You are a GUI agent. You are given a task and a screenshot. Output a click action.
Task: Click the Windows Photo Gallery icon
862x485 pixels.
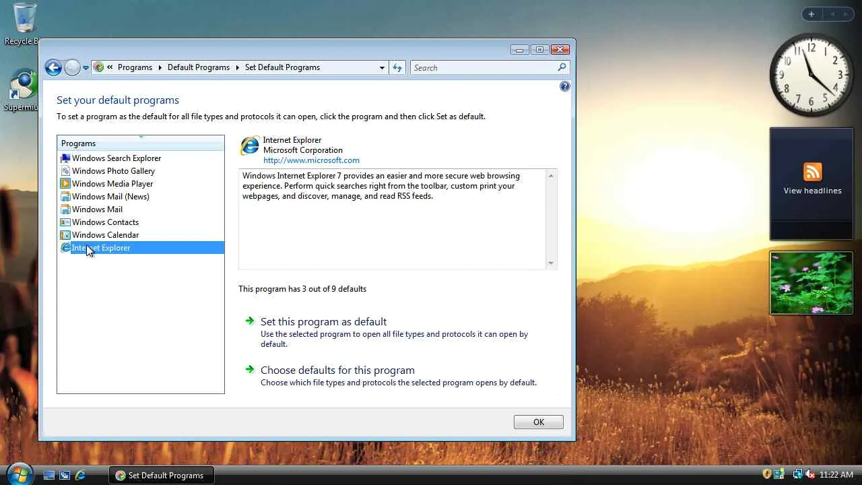(65, 171)
